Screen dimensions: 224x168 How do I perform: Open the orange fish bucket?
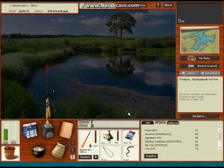point(9,153)
